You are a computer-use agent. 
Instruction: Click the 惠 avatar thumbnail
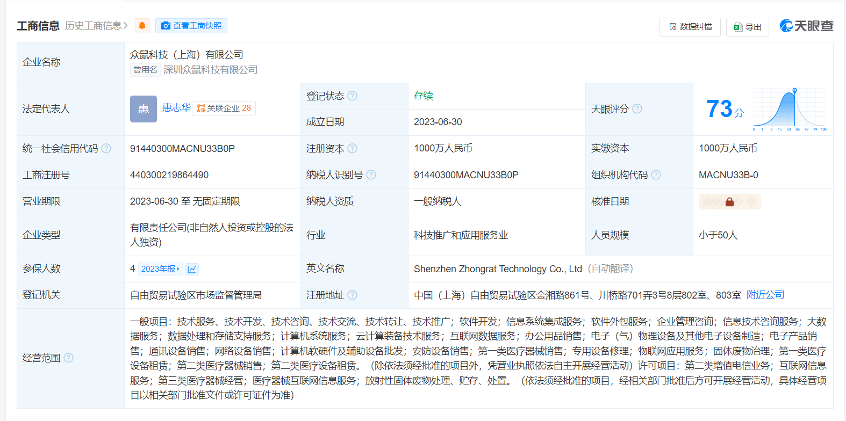coord(144,109)
